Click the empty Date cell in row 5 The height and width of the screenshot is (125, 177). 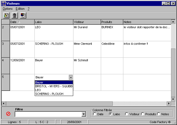tap(22, 82)
